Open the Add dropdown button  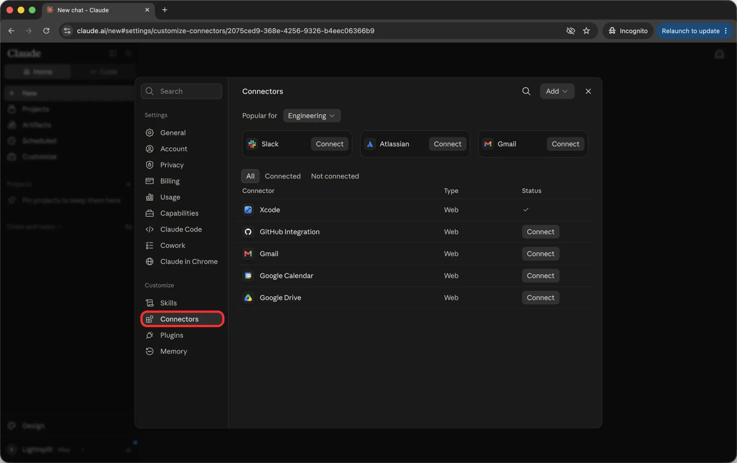coord(557,91)
